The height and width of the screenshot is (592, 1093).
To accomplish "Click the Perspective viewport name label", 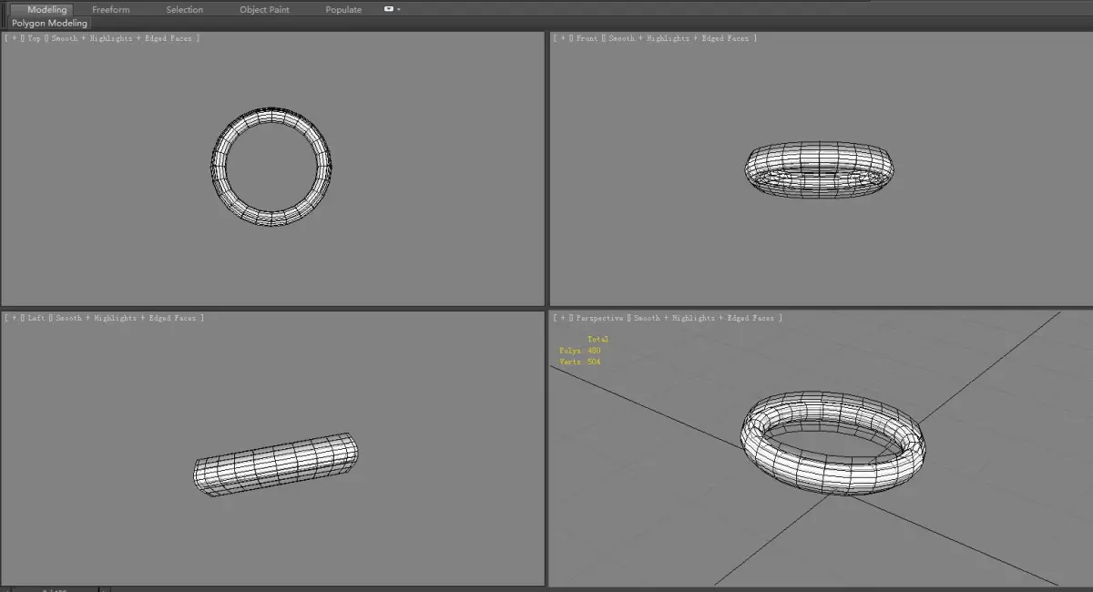I will [600, 318].
